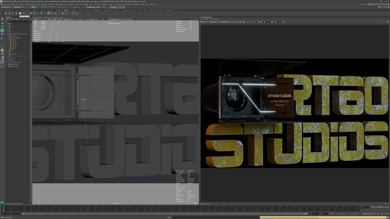Click the Arnold Render play shelf icon
The width and height of the screenshot is (390, 219).
[77, 13]
